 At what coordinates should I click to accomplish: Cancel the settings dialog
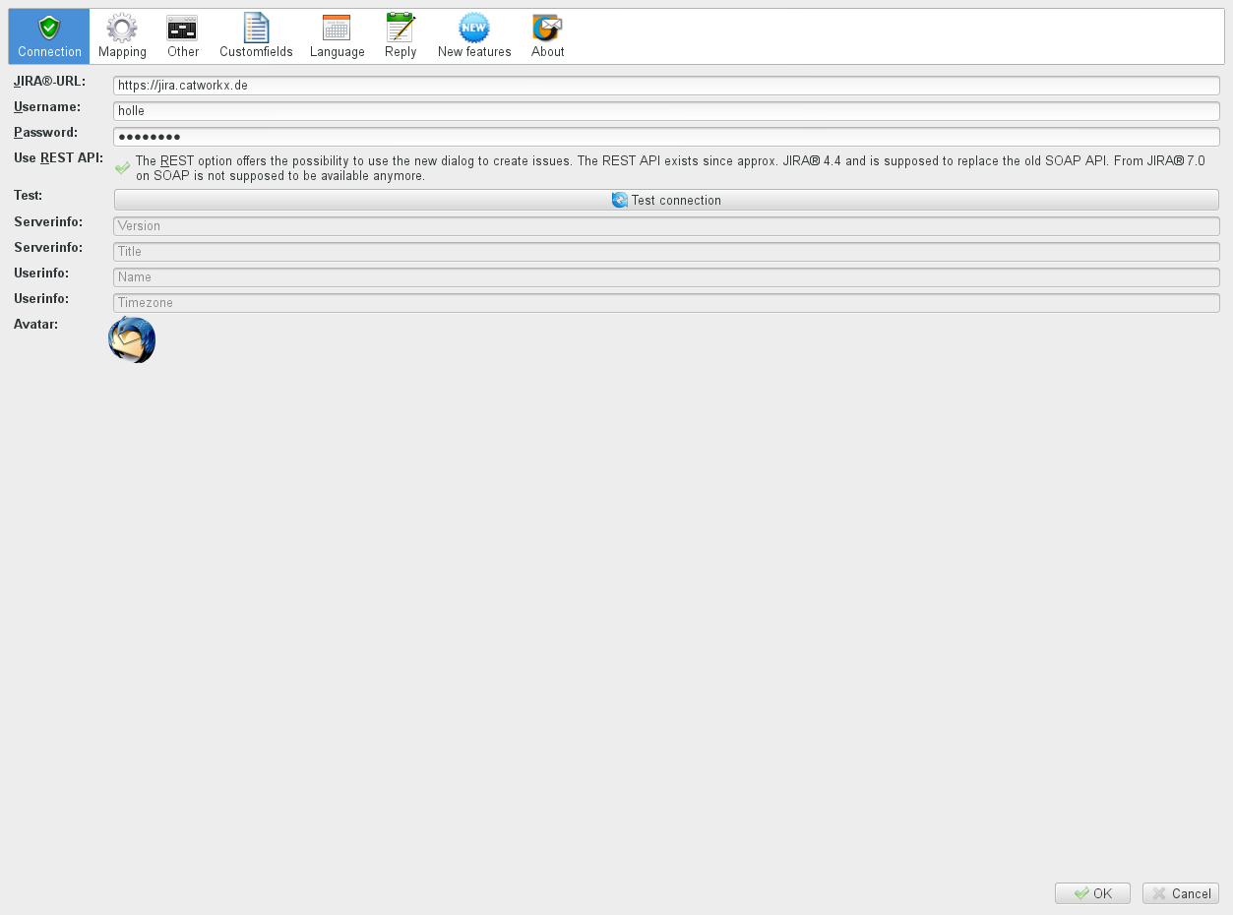tap(1180, 893)
